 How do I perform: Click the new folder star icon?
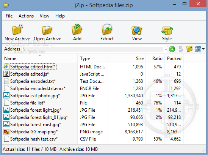[x=189, y=49]
